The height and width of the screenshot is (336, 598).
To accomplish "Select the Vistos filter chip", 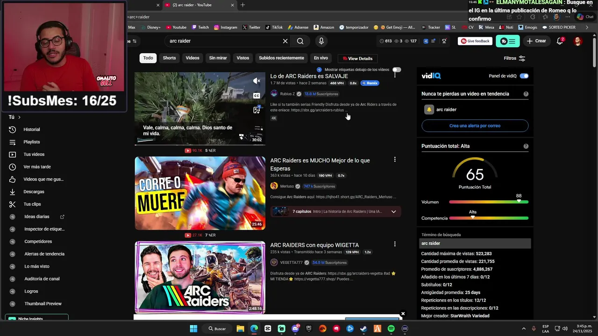I will (x=243, y=58).
